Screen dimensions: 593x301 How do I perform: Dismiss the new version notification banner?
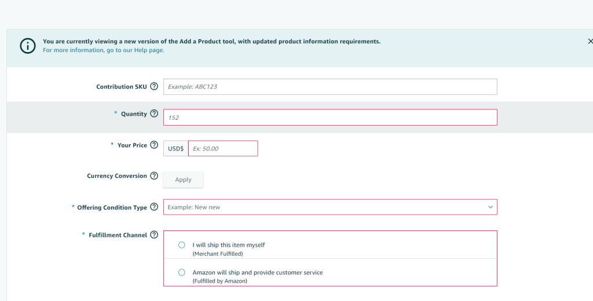click(x=590, y=41)
